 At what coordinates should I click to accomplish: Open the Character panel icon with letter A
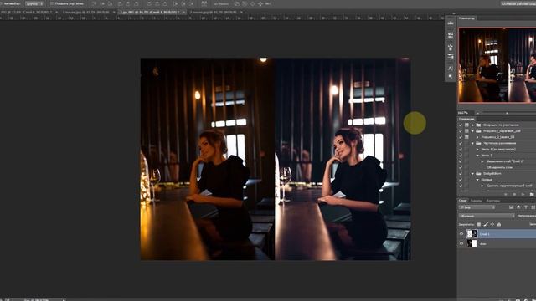[451, 69]
